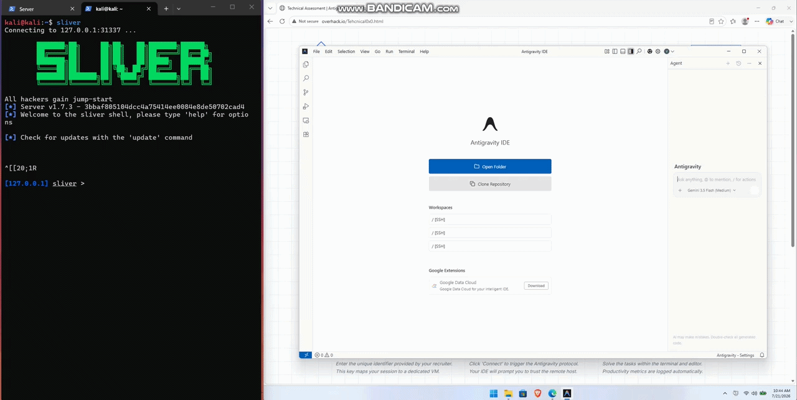Click the magnifier icon in IDE title bar
This screenshot has width=797, height=400.
[x=639, y=52]
